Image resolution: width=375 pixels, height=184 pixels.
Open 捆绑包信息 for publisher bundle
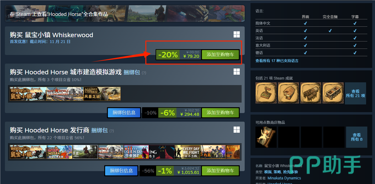click(121, 171)
